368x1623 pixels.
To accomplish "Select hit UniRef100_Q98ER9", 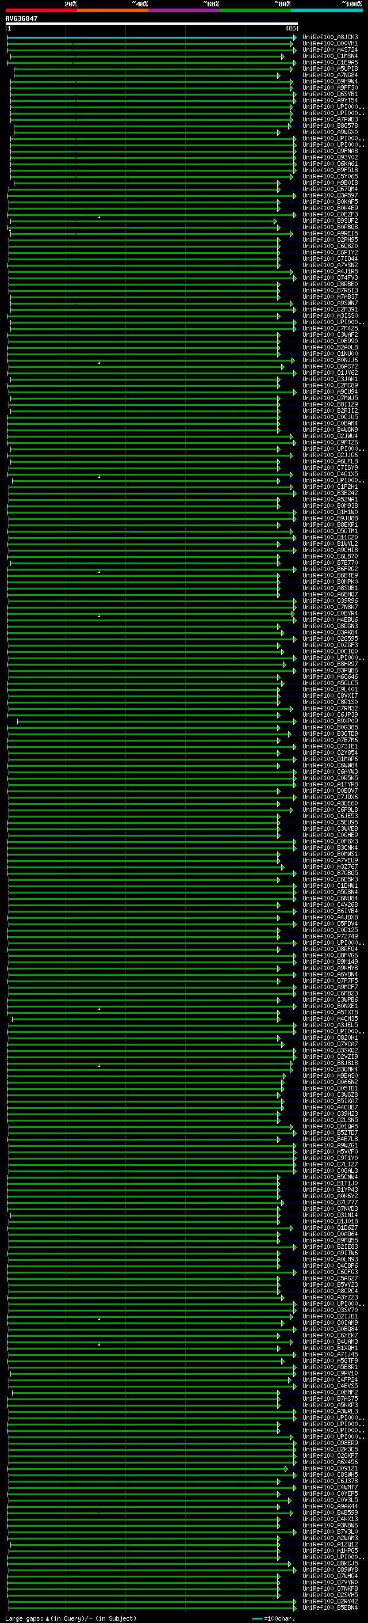I will click(x=330, y=1443).
